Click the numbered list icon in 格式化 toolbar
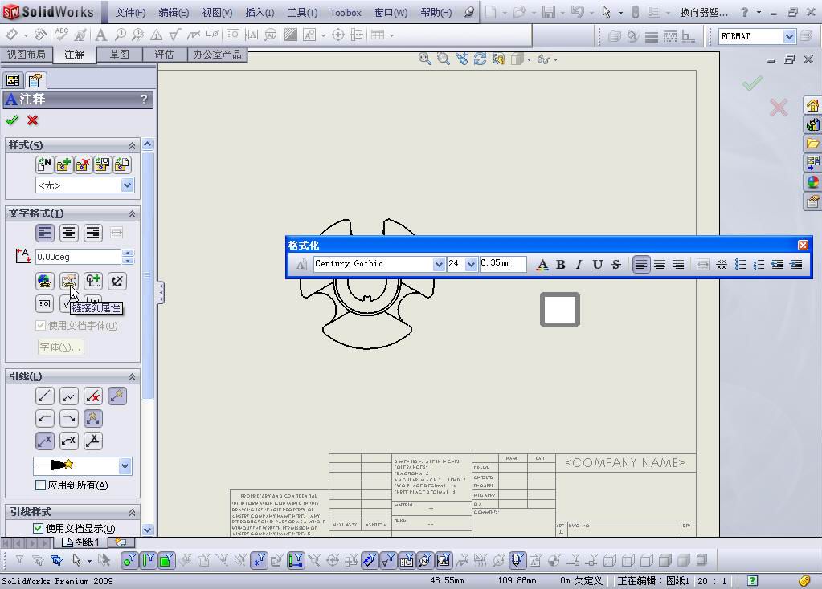 pyautogui.click(x=759, y=264)
